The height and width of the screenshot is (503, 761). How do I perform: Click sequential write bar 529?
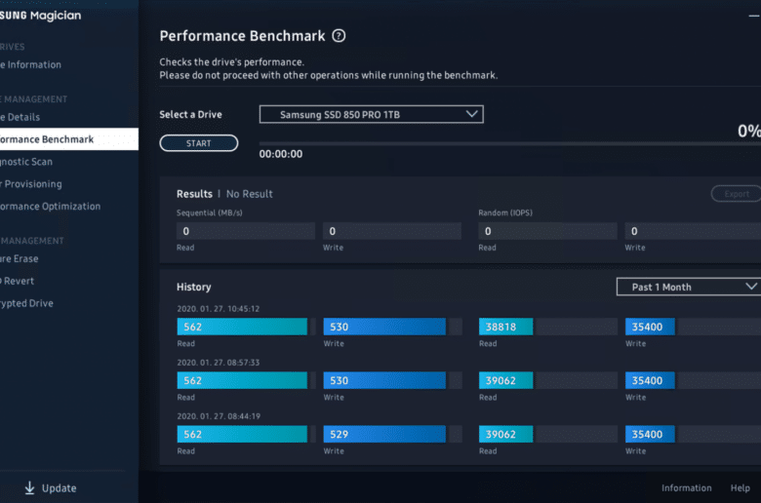click(384, 434)
